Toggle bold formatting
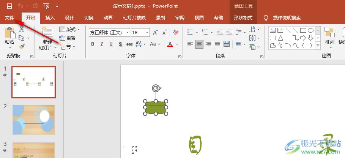The image size is (345, 158). point(93,44)
